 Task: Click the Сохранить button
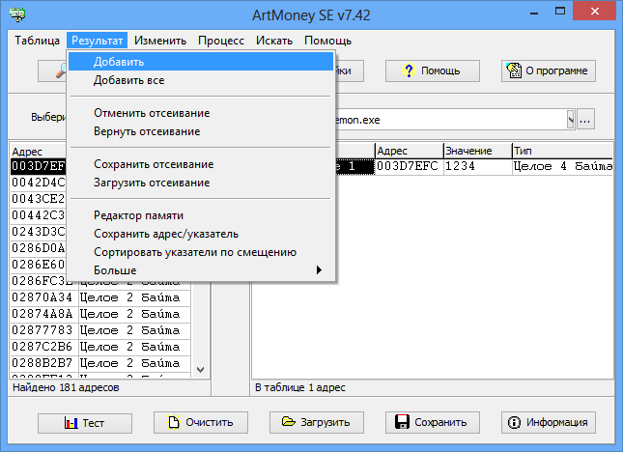tap(433, 422)
